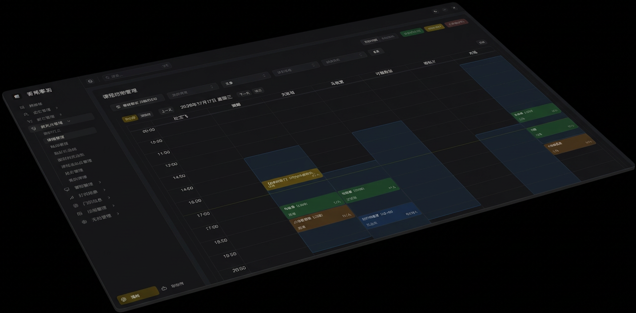The width and height of the screenshot is (636, 313).
Task: Click the circular history icon beside the search bar
Action: (90, 81)
